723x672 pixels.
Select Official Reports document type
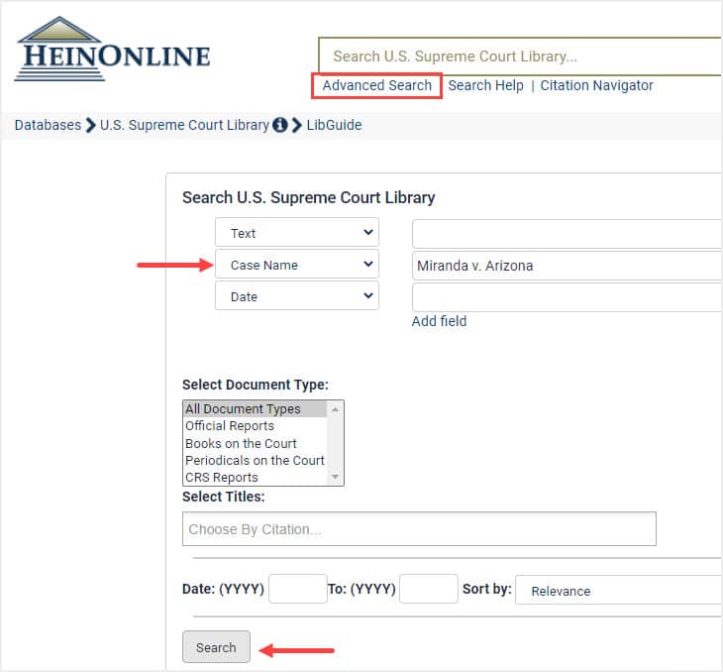click(x=255, y=425)
